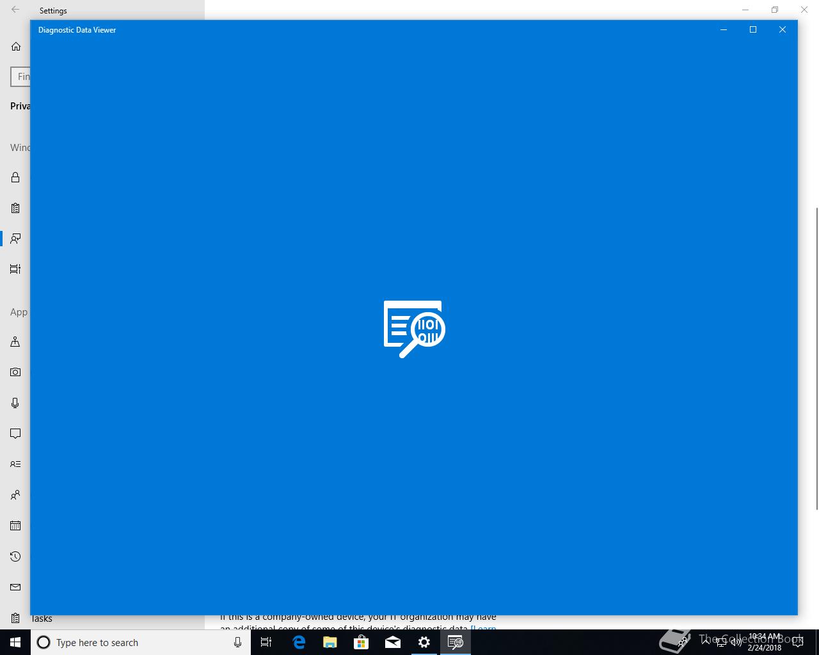This screenshot has width=819, height=655.
Task: Open Activity history icon in Settings sidebar
Action: 15,269
